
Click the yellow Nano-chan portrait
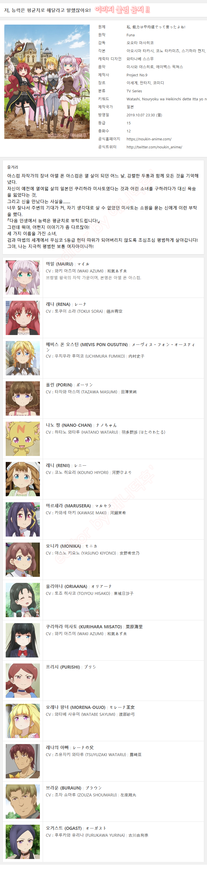tap(23, 439)
